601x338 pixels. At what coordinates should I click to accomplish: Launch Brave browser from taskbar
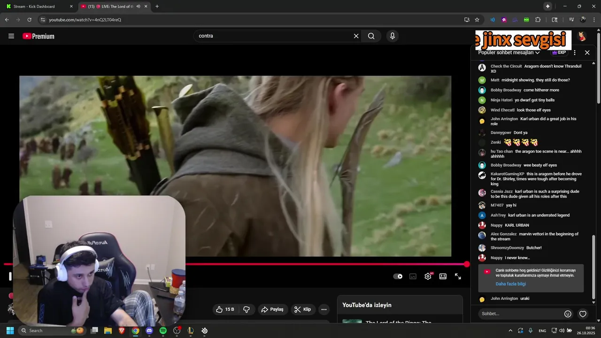pyautogui.click(x=122, y=330)
